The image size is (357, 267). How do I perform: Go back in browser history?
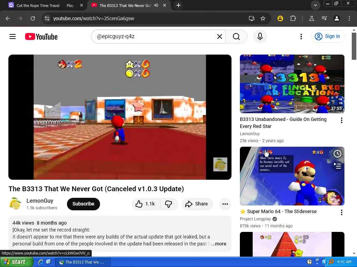(x=8, y=18)
